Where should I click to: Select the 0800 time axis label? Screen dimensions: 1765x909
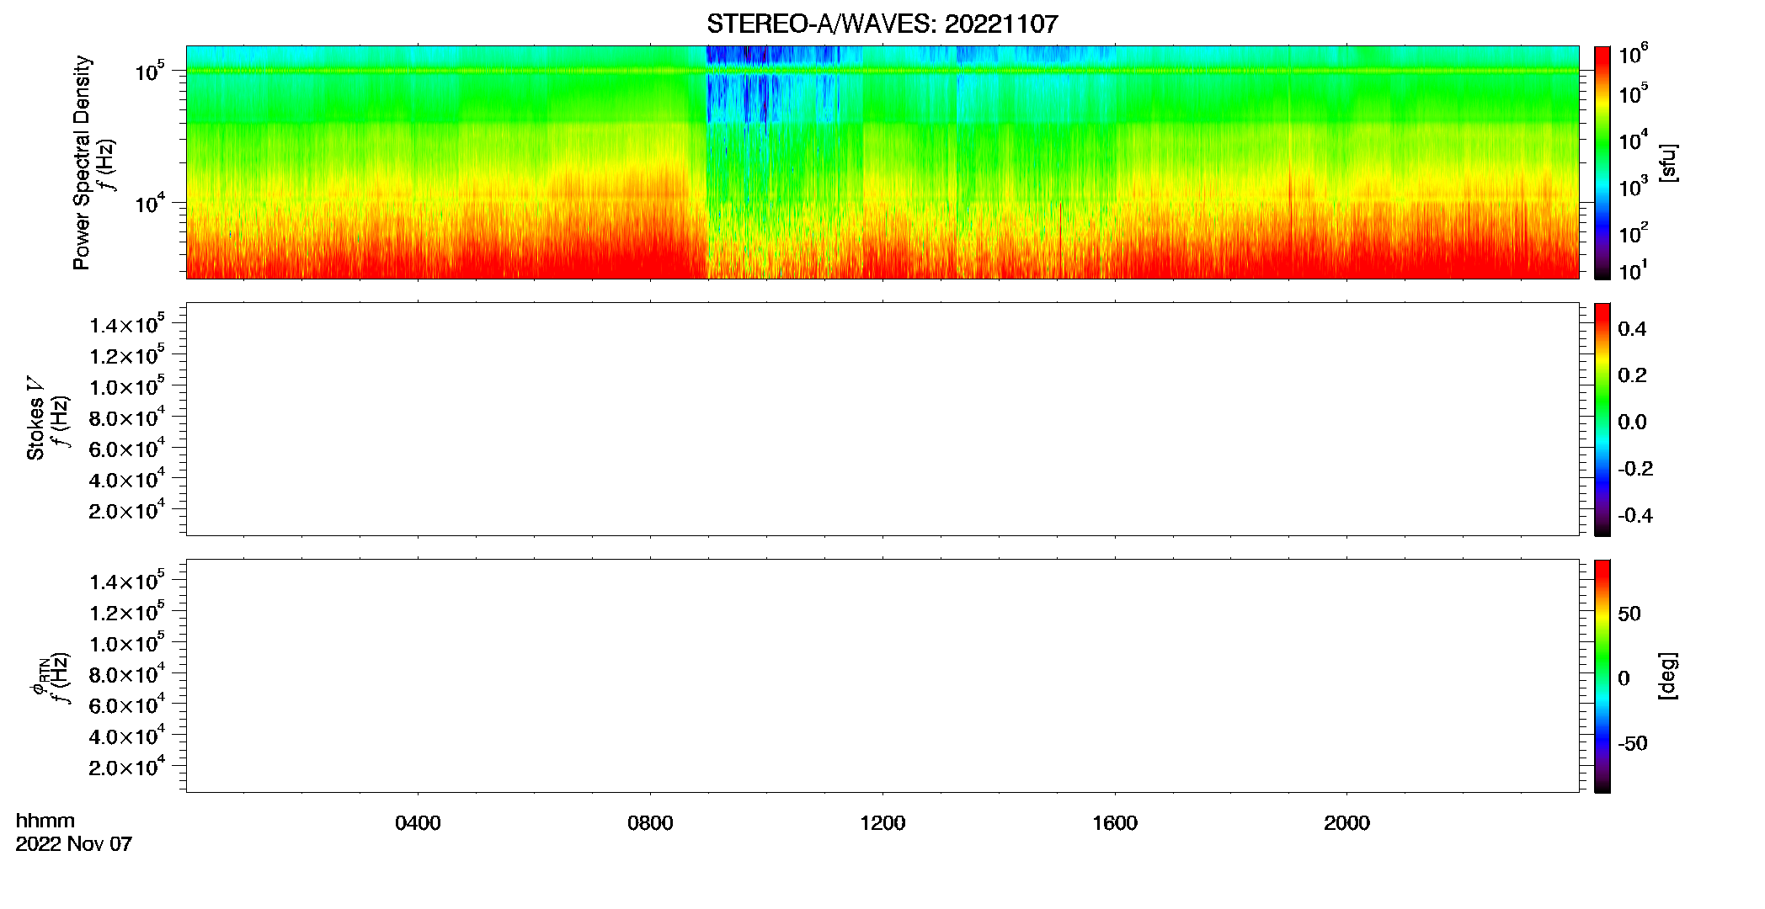pos(650,823)
